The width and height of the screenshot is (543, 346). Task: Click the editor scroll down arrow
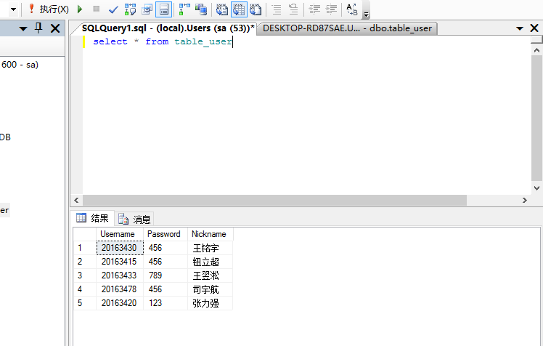536,188
